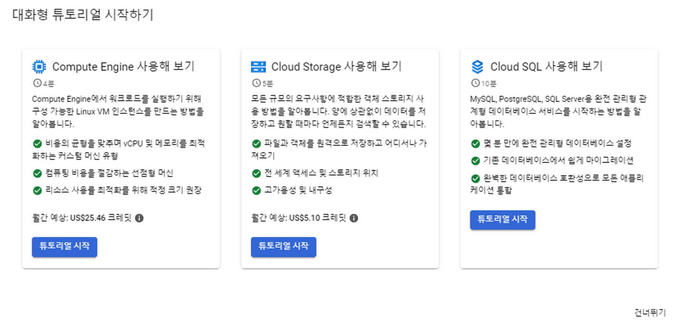Screen dimensions: 678x327
Task: Start the Cloud SQL tutorial
Action: (503, 219)
